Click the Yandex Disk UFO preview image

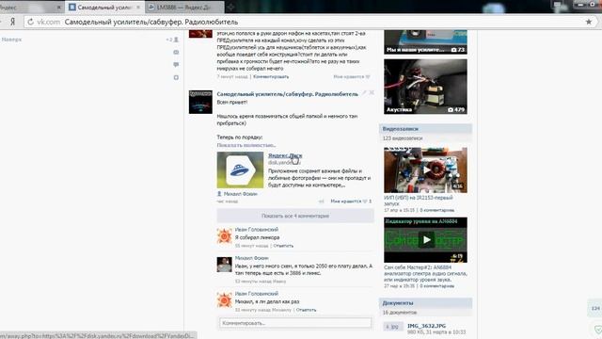(x=240, y=169)
